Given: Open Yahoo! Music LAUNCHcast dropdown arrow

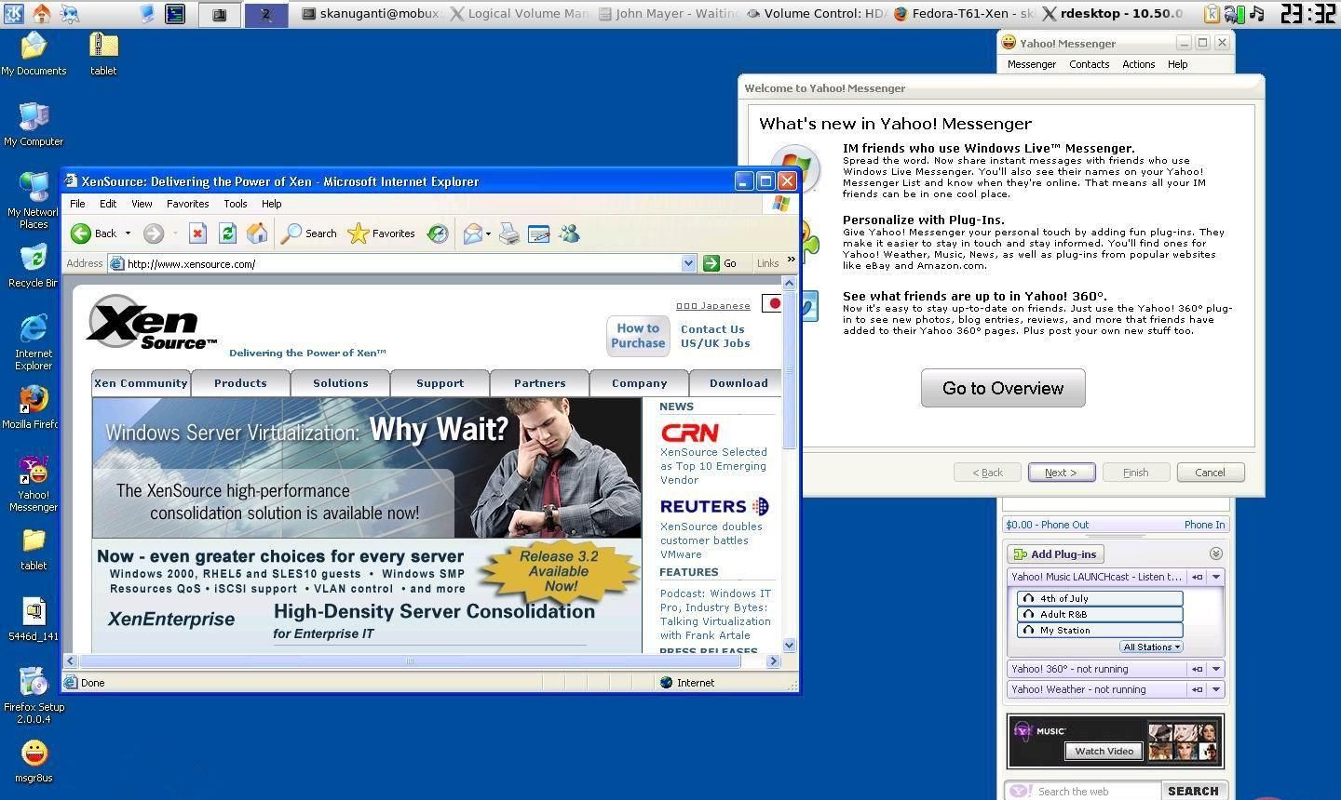Looking at the screenshot, I should [1216, 577].
